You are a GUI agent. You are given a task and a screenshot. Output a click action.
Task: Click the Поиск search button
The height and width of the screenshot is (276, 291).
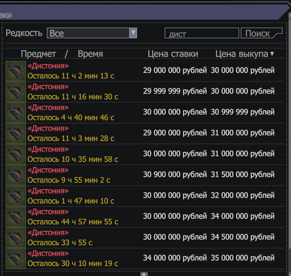click(x=262, y=33)
